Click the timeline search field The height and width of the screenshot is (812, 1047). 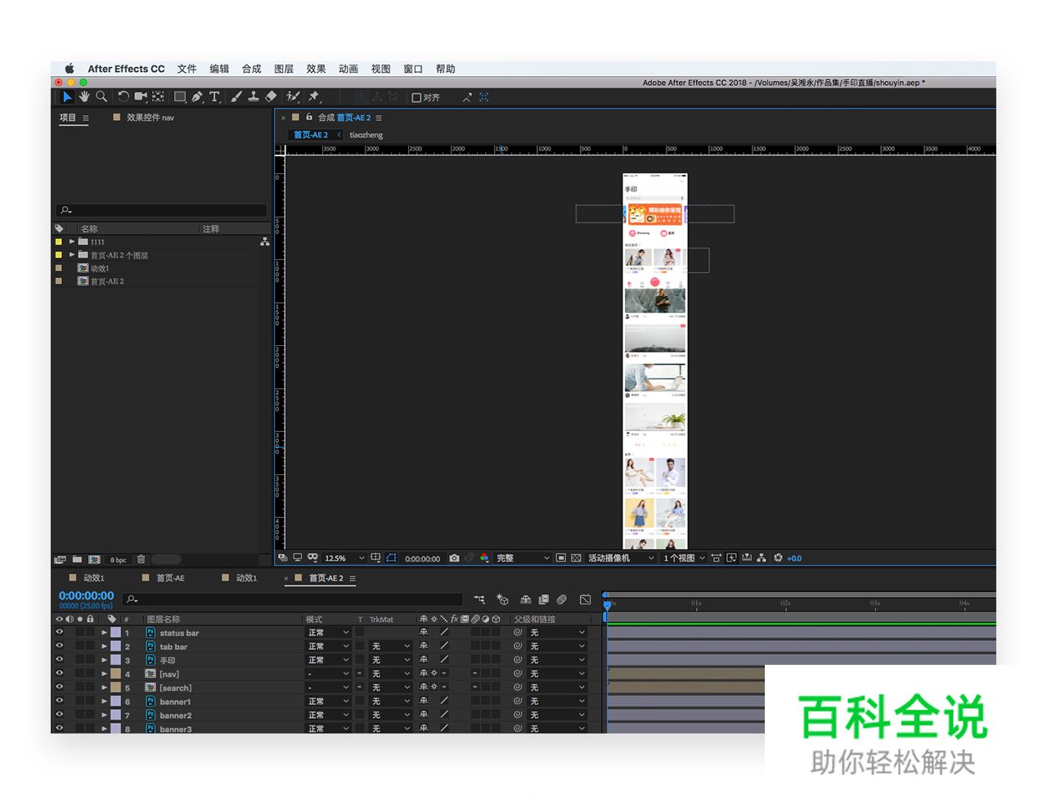pos(292,599)
